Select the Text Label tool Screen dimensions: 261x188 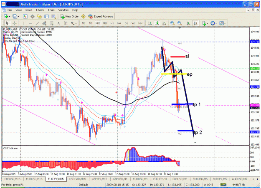(66, 23)
